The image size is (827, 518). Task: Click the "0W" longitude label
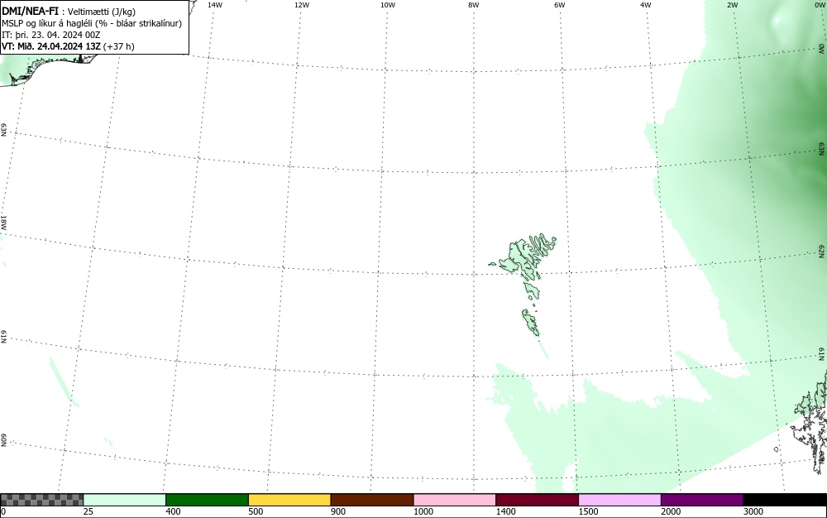pos(820,5)
